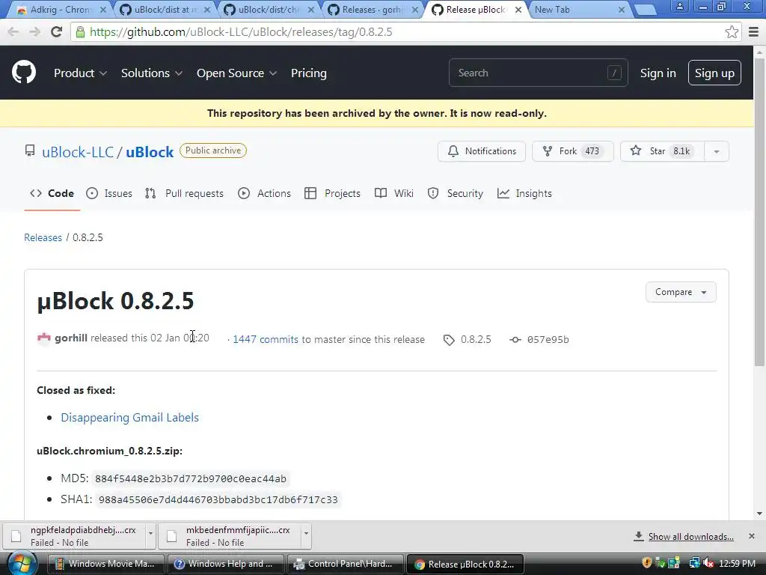Click the browser back arrow
This screenshot has width=766, height=575.
click(x=13, y=32)
